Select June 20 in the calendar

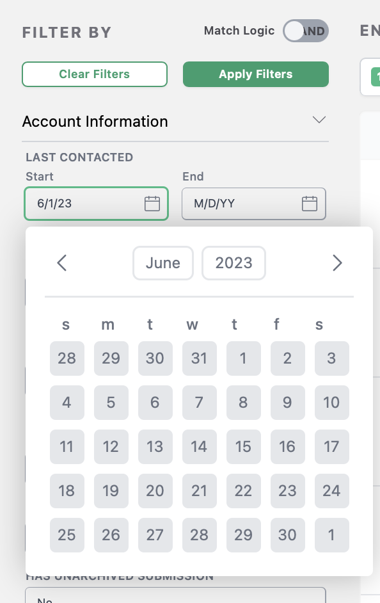(x=155, y=491)
